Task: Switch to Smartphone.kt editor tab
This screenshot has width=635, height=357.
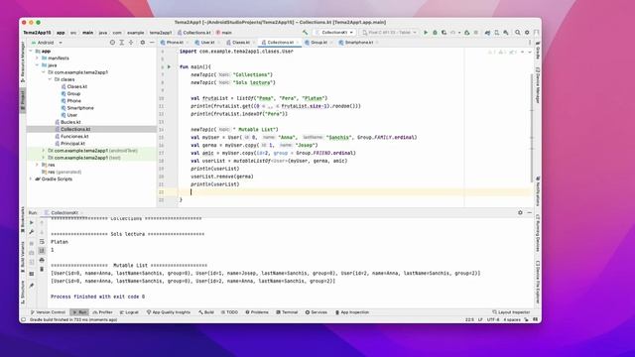Action: [358, 43]
